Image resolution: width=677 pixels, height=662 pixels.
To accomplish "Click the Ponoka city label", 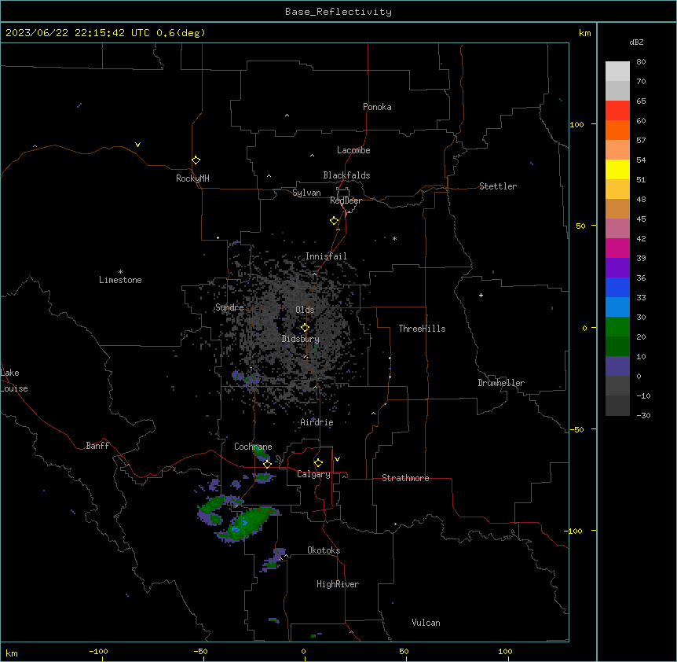I will coord(377,107).
